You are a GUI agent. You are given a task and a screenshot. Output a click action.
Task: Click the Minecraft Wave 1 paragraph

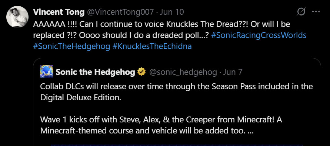tap(161, 125)
